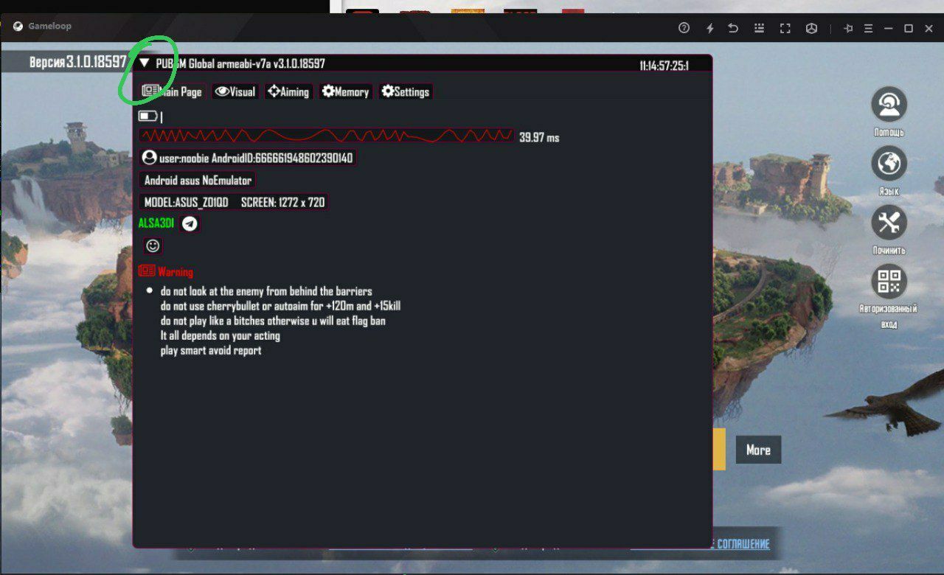Open the Gameloop help question-mark icon
Viewport: 944px width, 575px height.
point(684,28)
